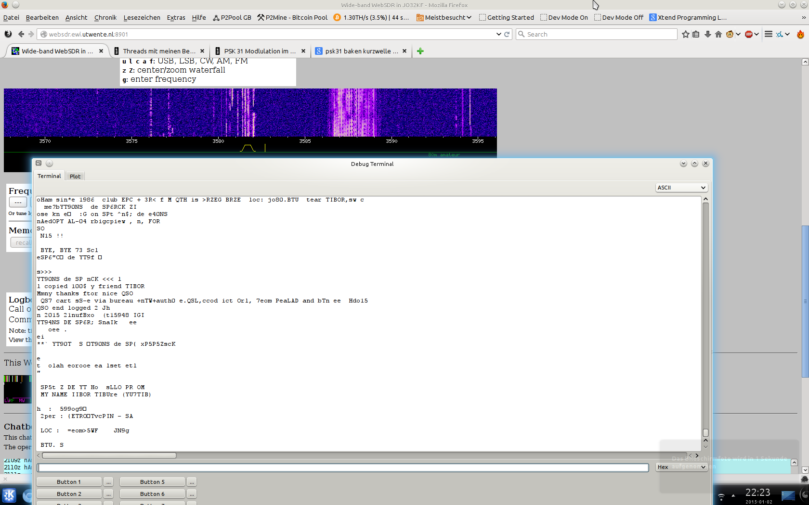The image size is (809, 505).
Task: Click Button 5 in Debug Terminal
Action: [152, 481]
